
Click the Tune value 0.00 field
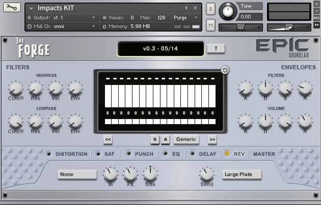coord(250,17)
